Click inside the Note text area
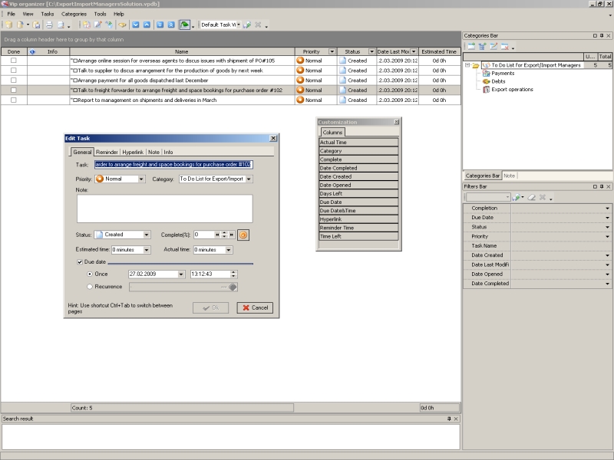The image size is (614, 460). click(164, 208)
